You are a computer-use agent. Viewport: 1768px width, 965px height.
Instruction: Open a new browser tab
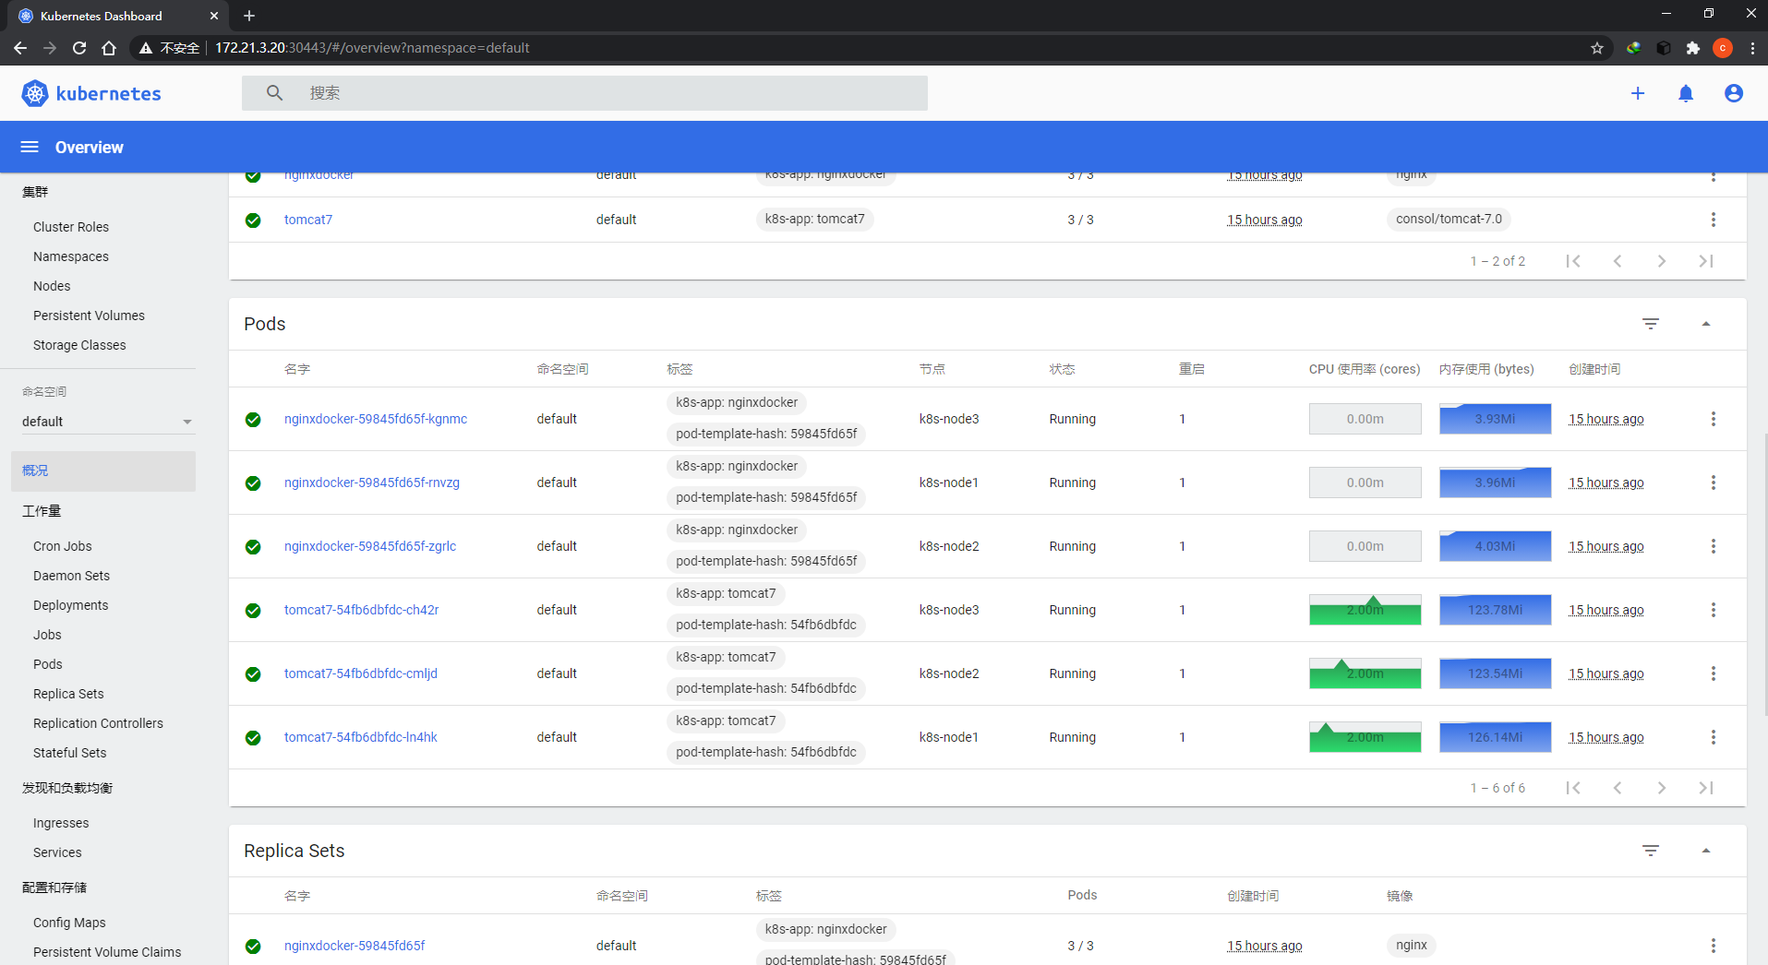click(249, 16)
